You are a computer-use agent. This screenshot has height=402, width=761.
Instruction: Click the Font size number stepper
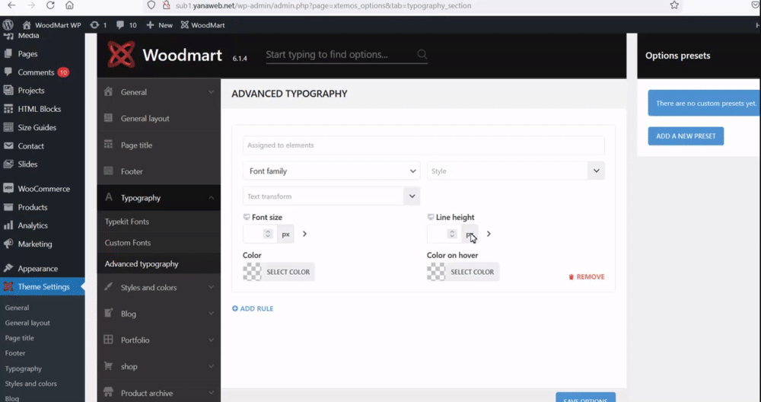pyautogui.click(x=268, y=234)
